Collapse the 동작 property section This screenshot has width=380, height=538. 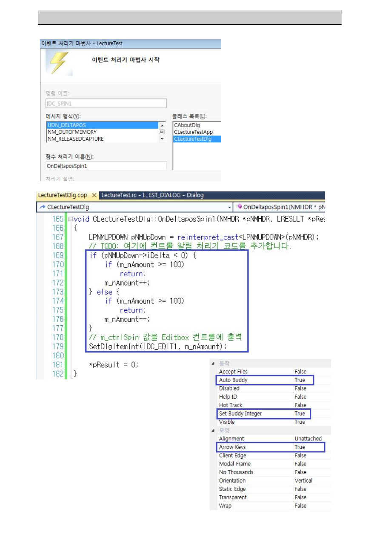point(213,363)
